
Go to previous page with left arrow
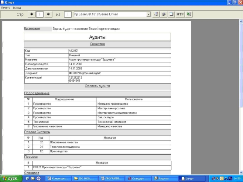(32, 14)
